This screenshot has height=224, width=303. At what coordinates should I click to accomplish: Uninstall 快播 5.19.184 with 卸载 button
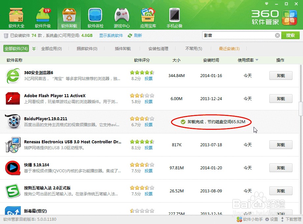point(281,168)
